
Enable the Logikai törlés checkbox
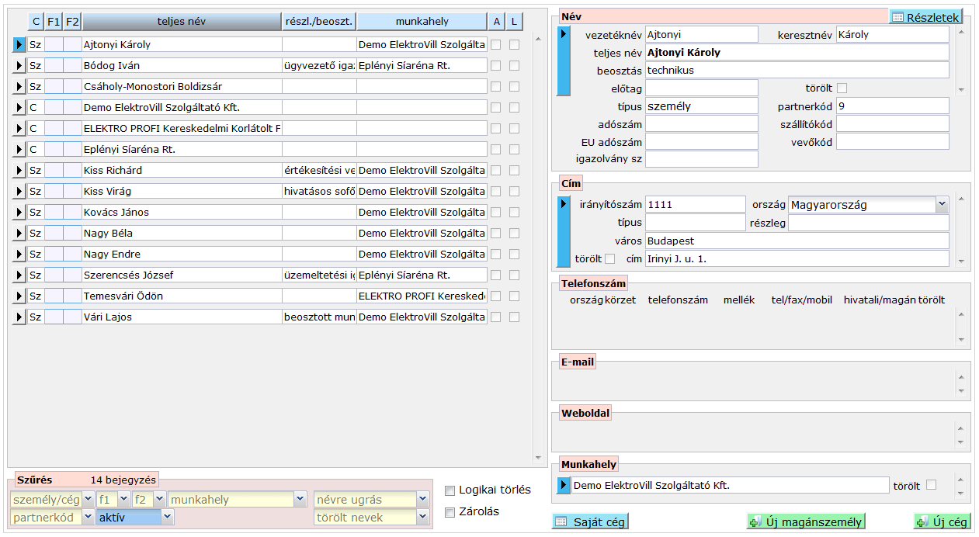click(450, 490)
